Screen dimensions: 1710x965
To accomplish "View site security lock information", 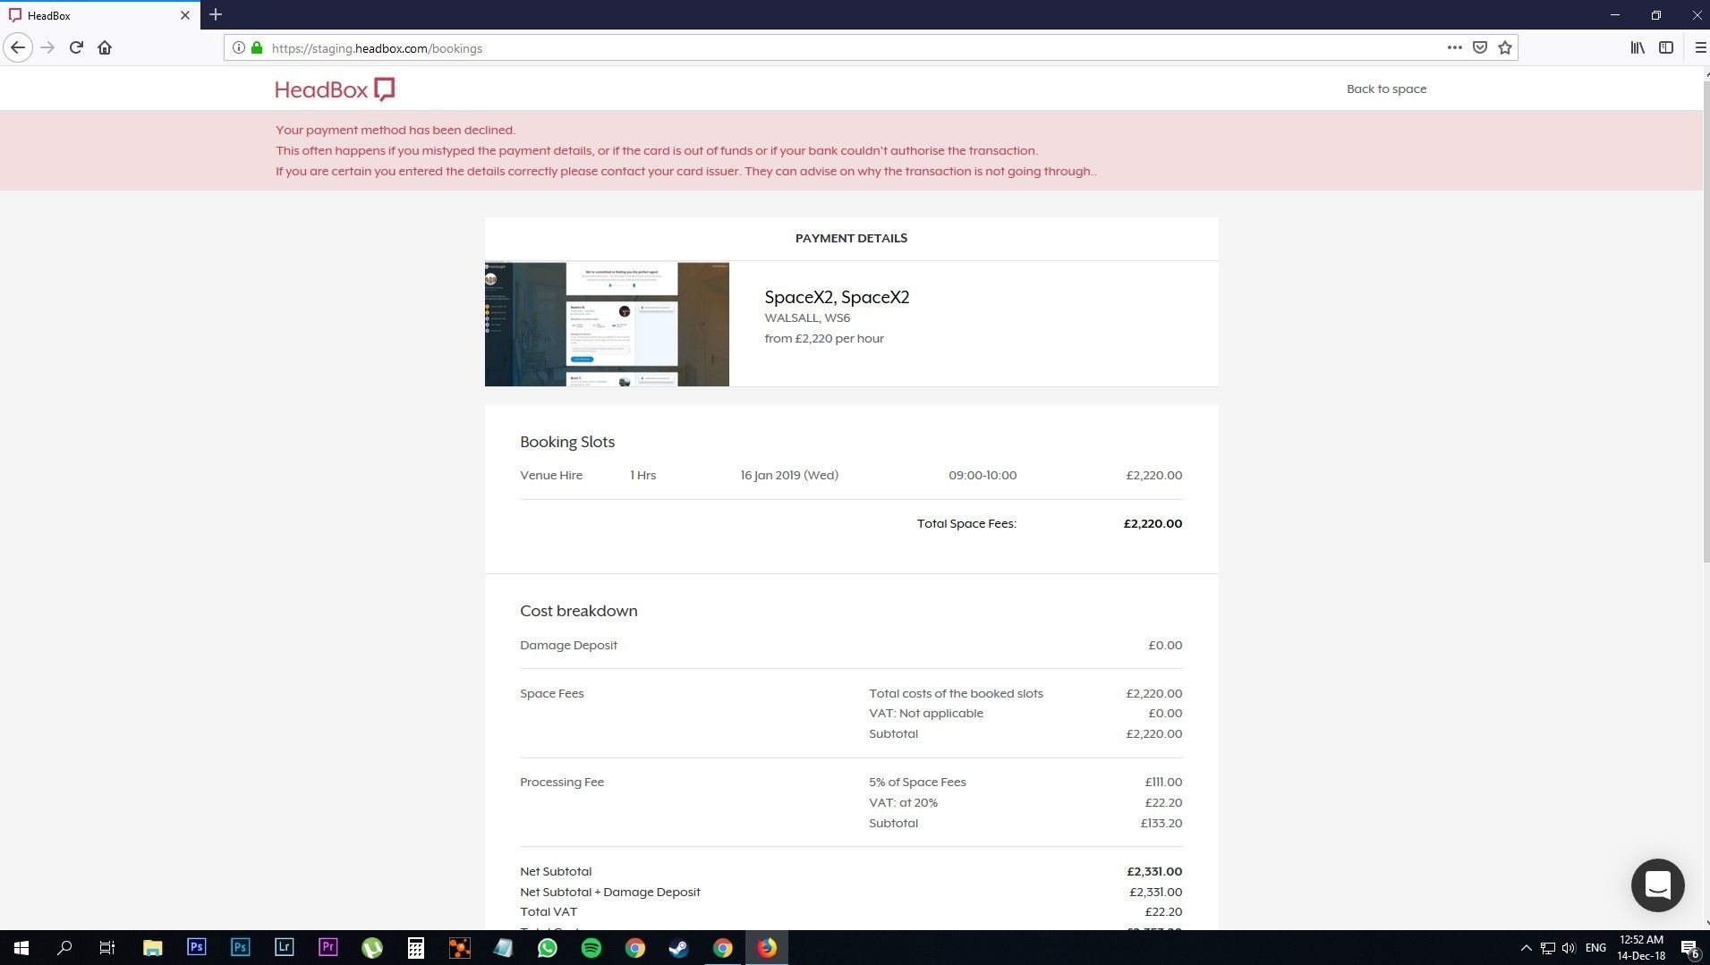I will [x=257, y=48].
